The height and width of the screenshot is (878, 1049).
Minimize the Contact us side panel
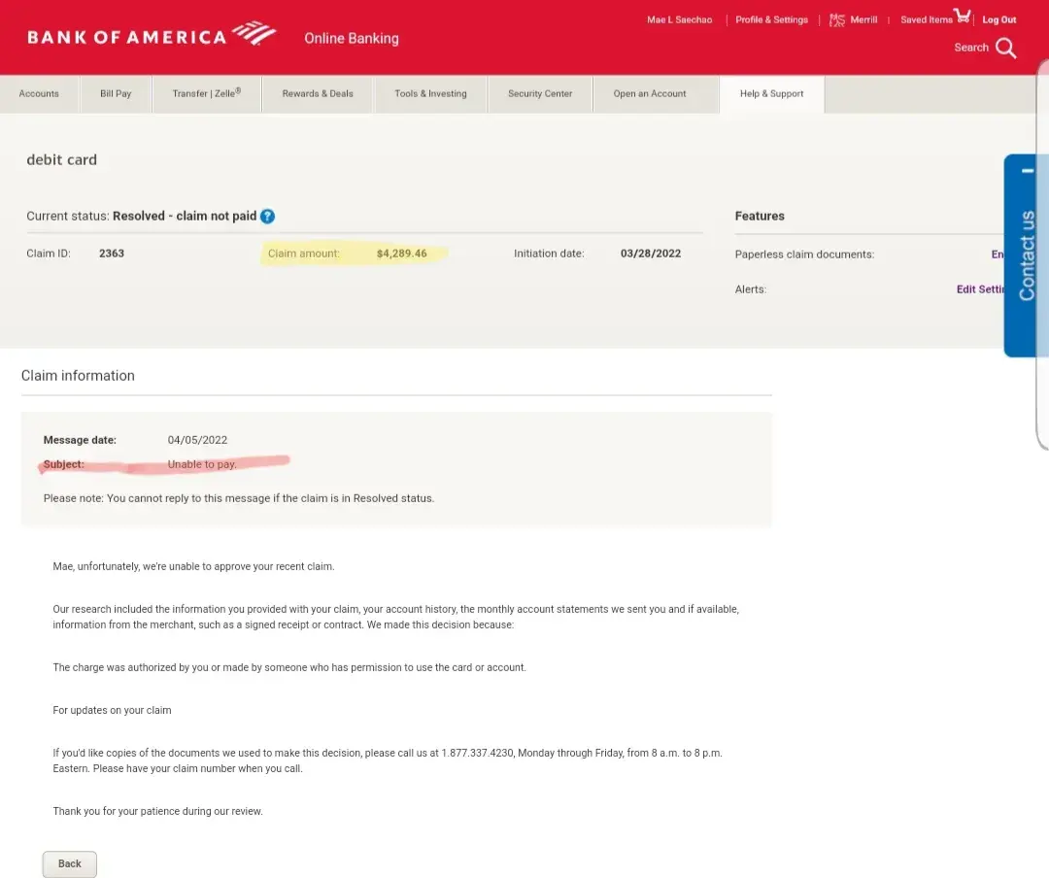click(1028, 171)
